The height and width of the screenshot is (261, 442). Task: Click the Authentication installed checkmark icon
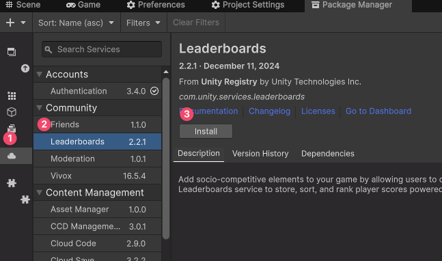tap(154, 91)
